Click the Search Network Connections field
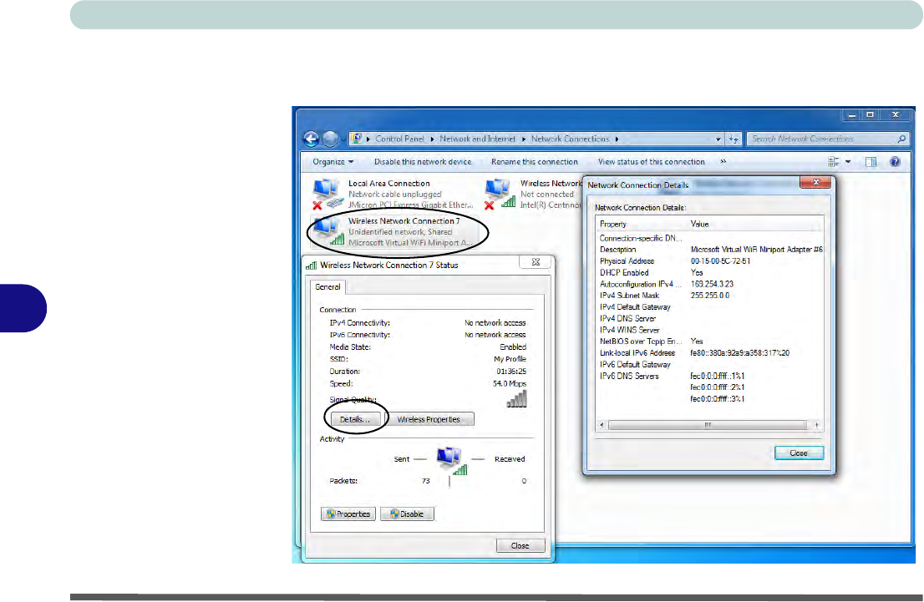Viewport: 924px width, 602px height. click(x=819, y=139)
